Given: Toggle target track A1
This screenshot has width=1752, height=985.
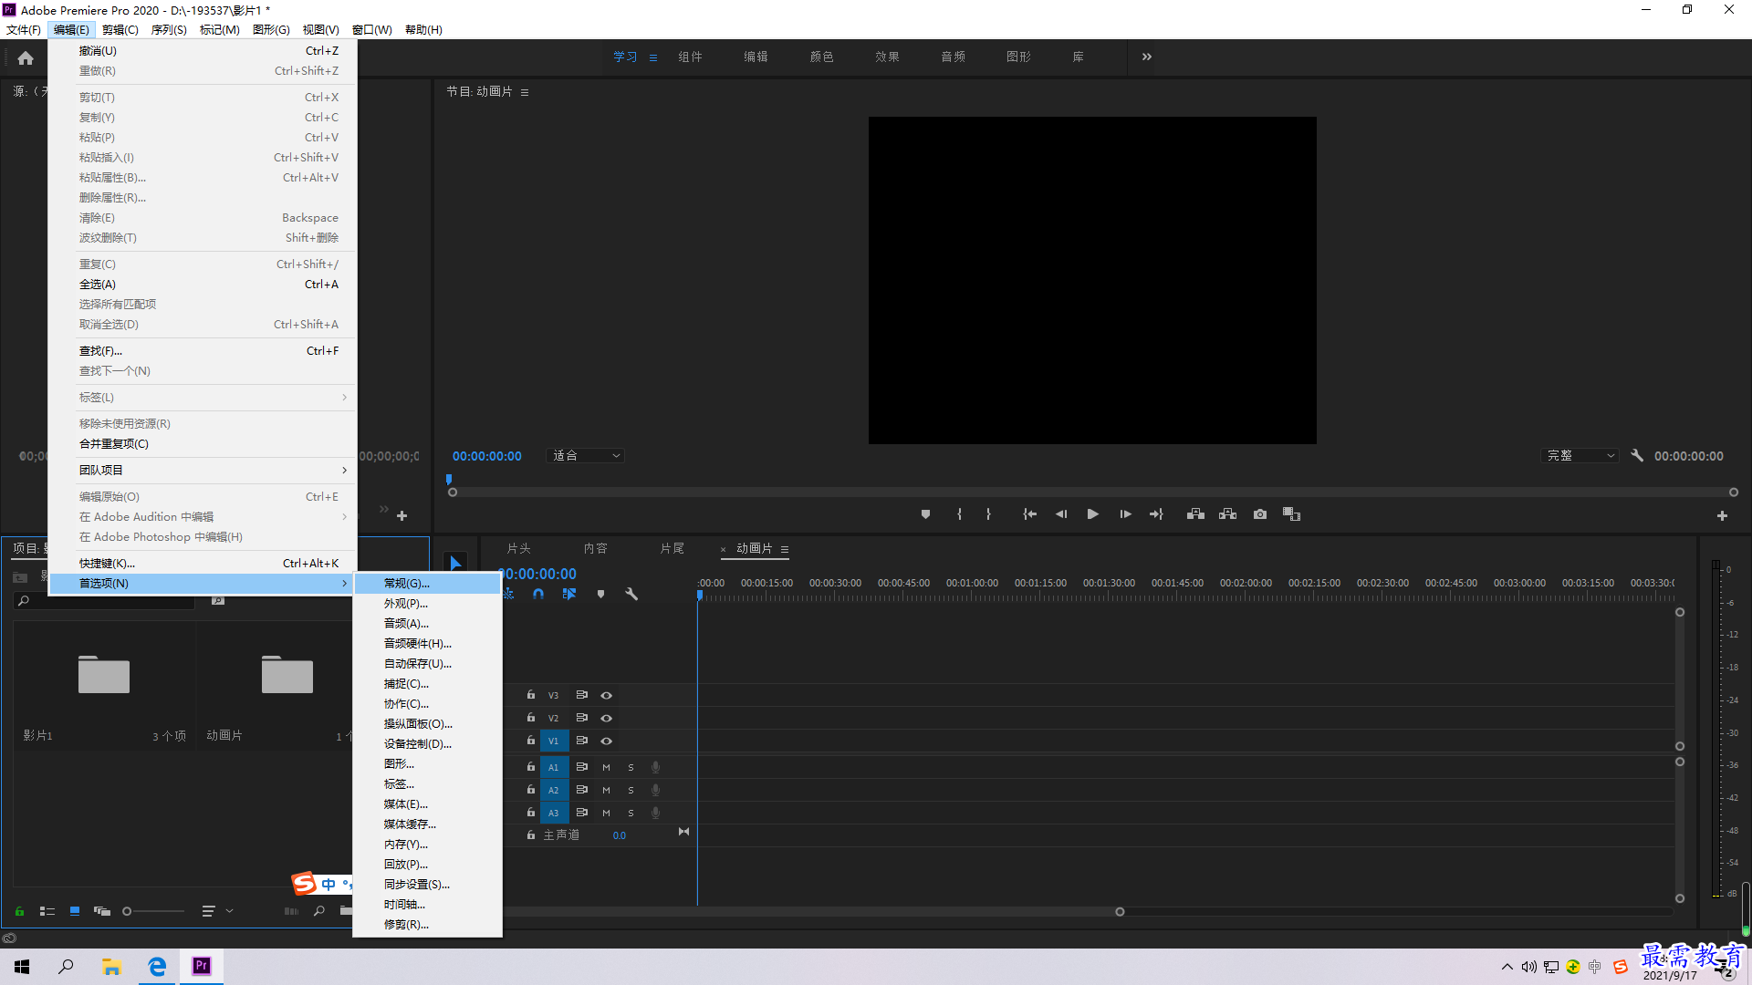Looking at the screenshot, I should [554, 767].
